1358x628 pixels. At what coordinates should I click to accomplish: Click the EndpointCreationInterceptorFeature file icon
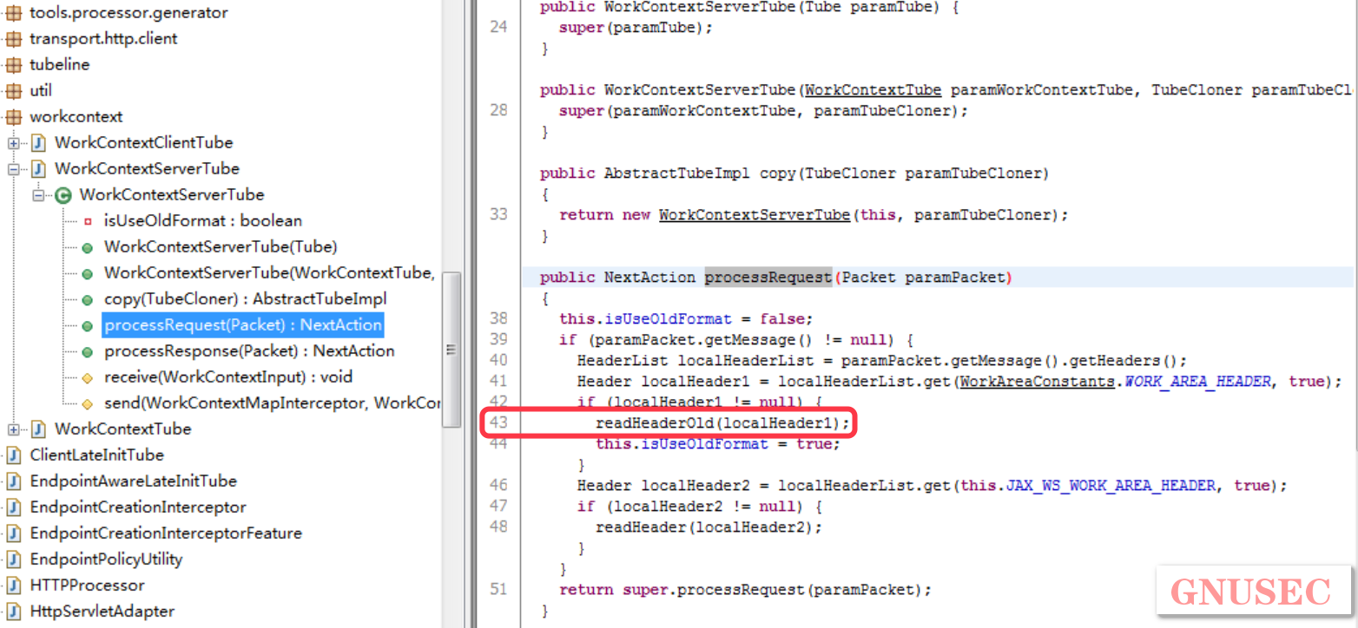pyautogui.click(x=13, y=533)
